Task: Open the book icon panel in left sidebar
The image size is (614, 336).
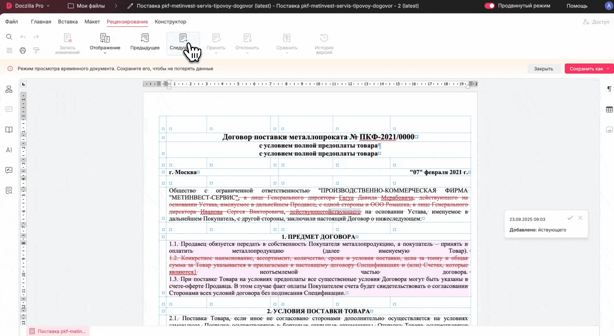Action: (9, 130)
